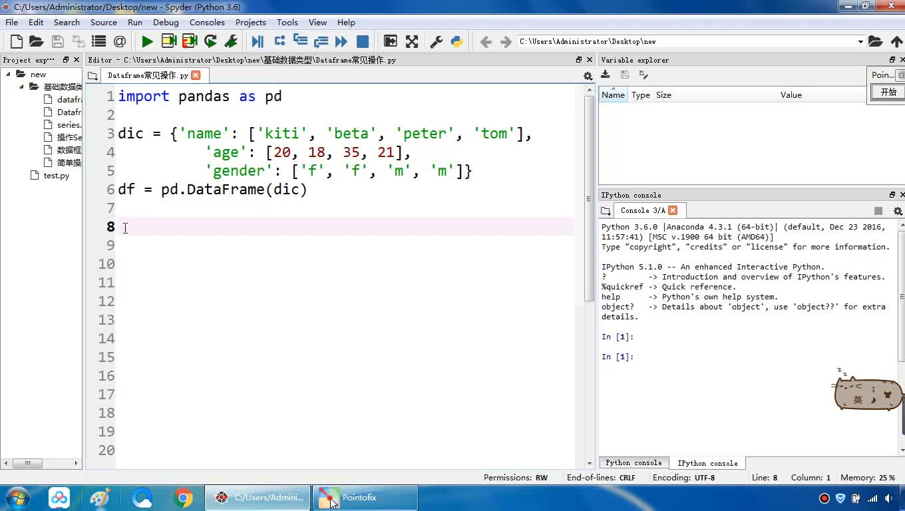905x511 pixels.
Task: Sort variables by the Name column header
Action: pyautogui.click(x=613, y=94)
